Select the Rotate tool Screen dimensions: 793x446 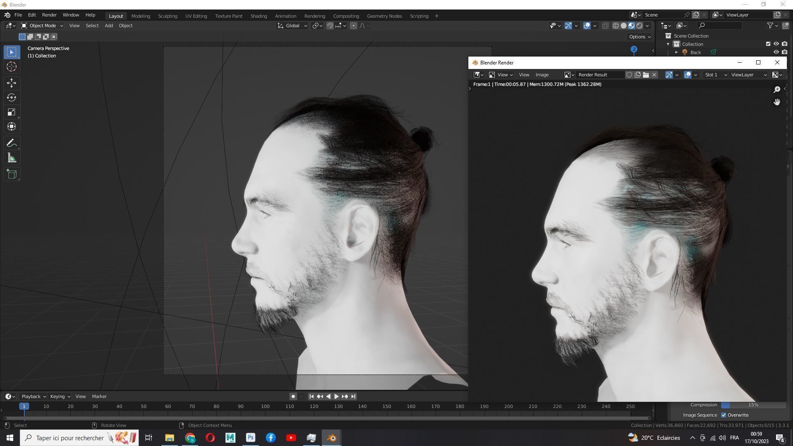(x=12, y=97)
